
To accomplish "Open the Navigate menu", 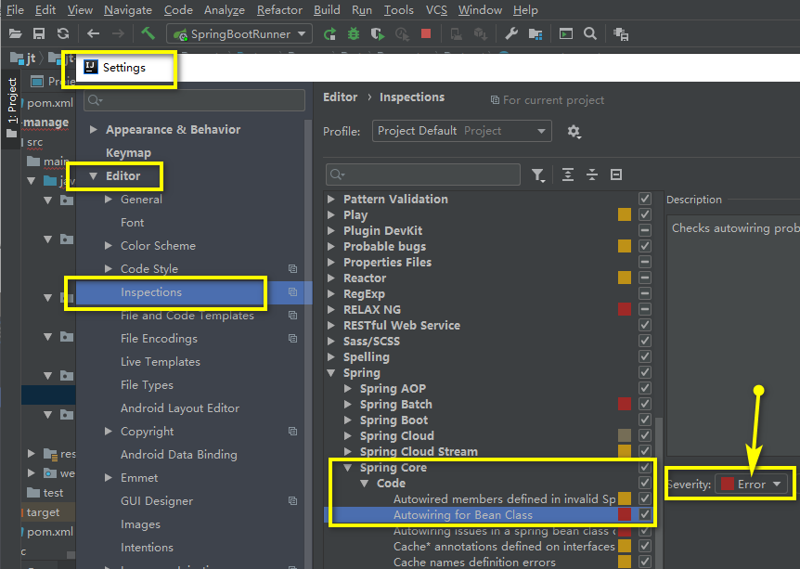I will 128,9.
